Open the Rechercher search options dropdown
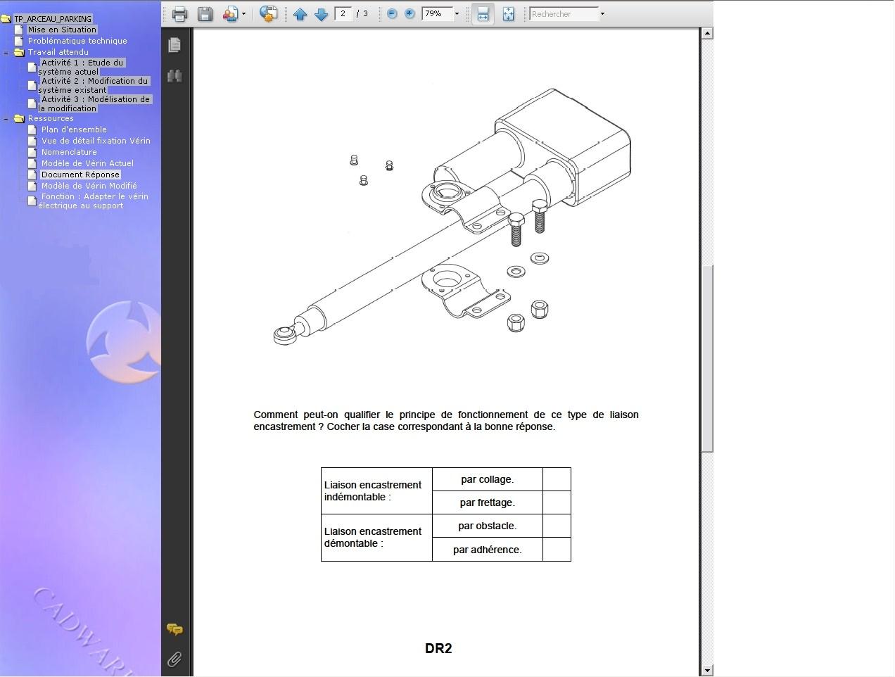This screenshot has height=677, width=895. pyautogui.click(x=602, y=13)
